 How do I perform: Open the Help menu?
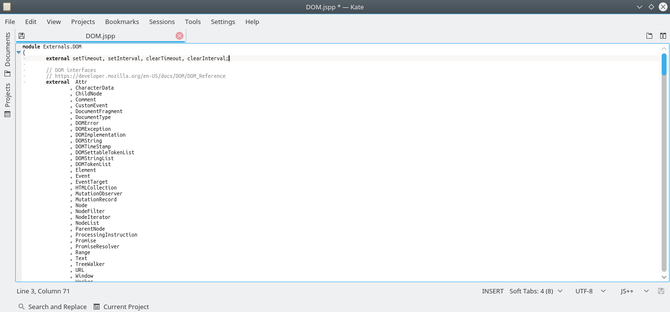click(x=252, y=22)
